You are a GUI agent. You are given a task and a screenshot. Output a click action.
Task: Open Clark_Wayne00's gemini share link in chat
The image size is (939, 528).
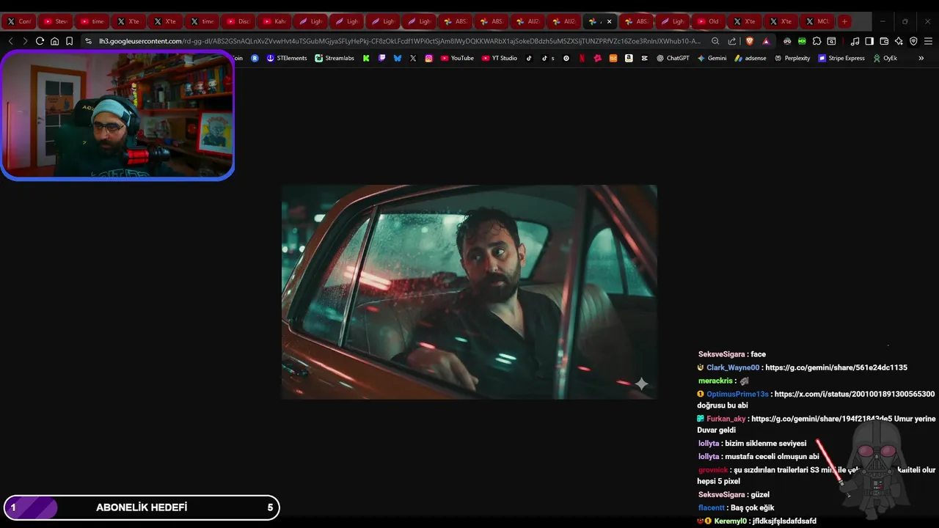(x=836, y=367)
